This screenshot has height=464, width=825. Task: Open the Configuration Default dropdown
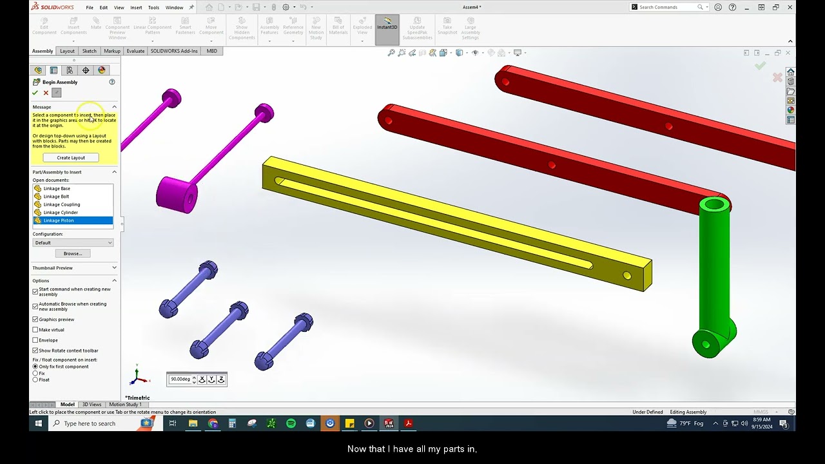click(x=73, y=243)
